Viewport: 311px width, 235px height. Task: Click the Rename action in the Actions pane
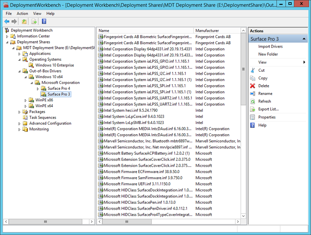click(x=265, y=94)
